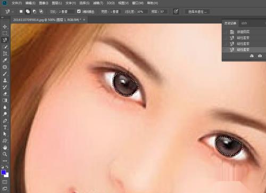Select the Blur tool

(5, 107)
